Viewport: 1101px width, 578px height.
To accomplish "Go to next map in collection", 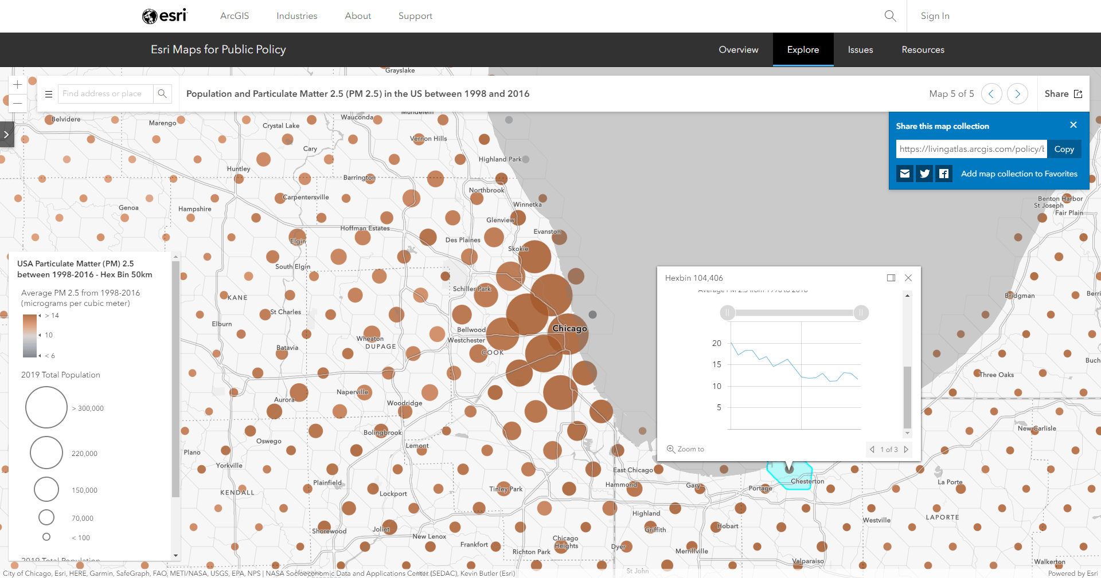I will 1018,94.
